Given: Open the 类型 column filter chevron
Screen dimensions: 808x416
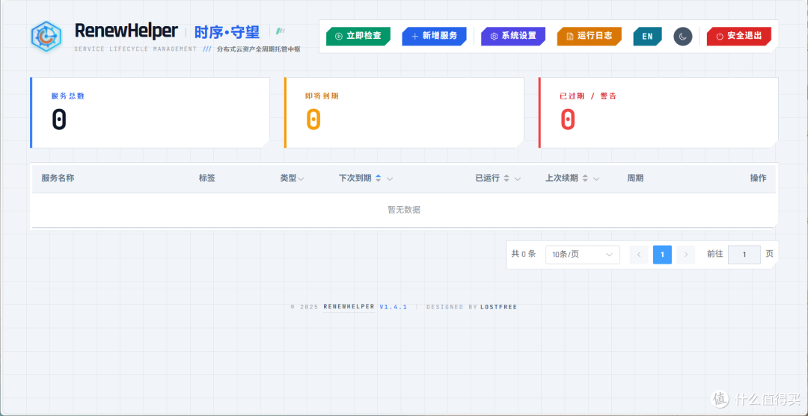Looking at the screenshot, I should click(301, 179).
